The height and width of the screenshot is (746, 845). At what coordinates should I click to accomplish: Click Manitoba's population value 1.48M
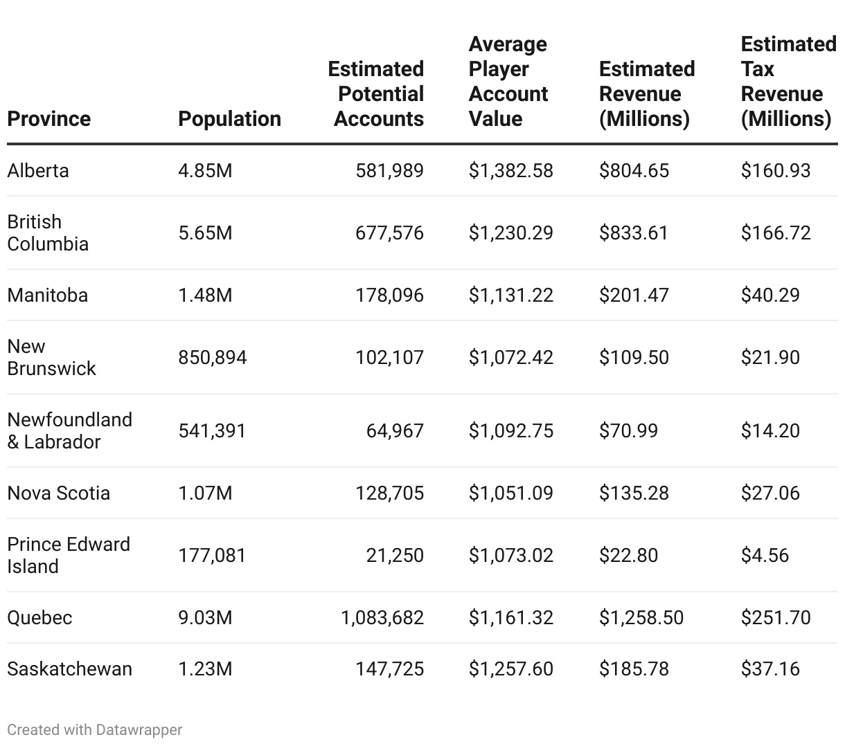[205, 295]
